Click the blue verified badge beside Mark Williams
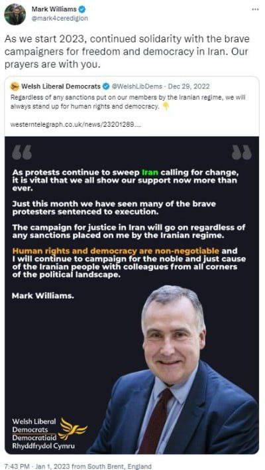 [82, 9]
